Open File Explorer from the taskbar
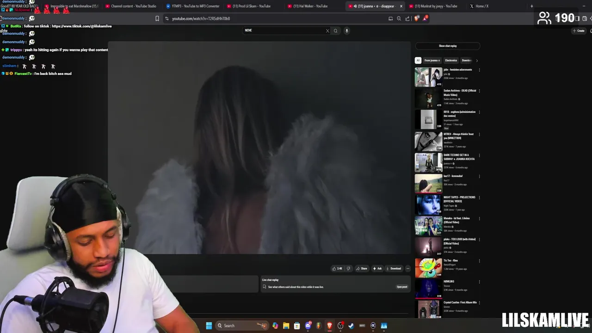The width and height of the screenshot is (592, 333). (286, 326)
